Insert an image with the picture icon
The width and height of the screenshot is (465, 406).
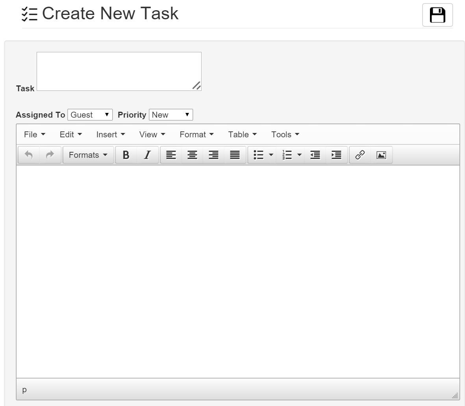click(x=382, y=155)
